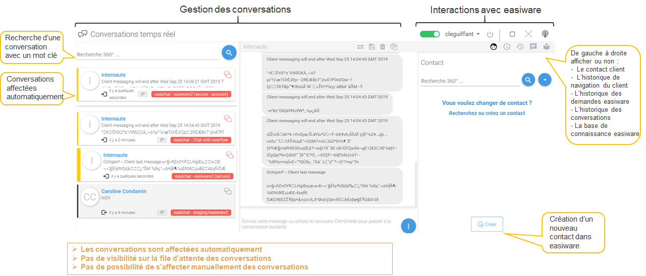
Task: Expand the blue contact search dropdown arrow
Action: point(545,80)
